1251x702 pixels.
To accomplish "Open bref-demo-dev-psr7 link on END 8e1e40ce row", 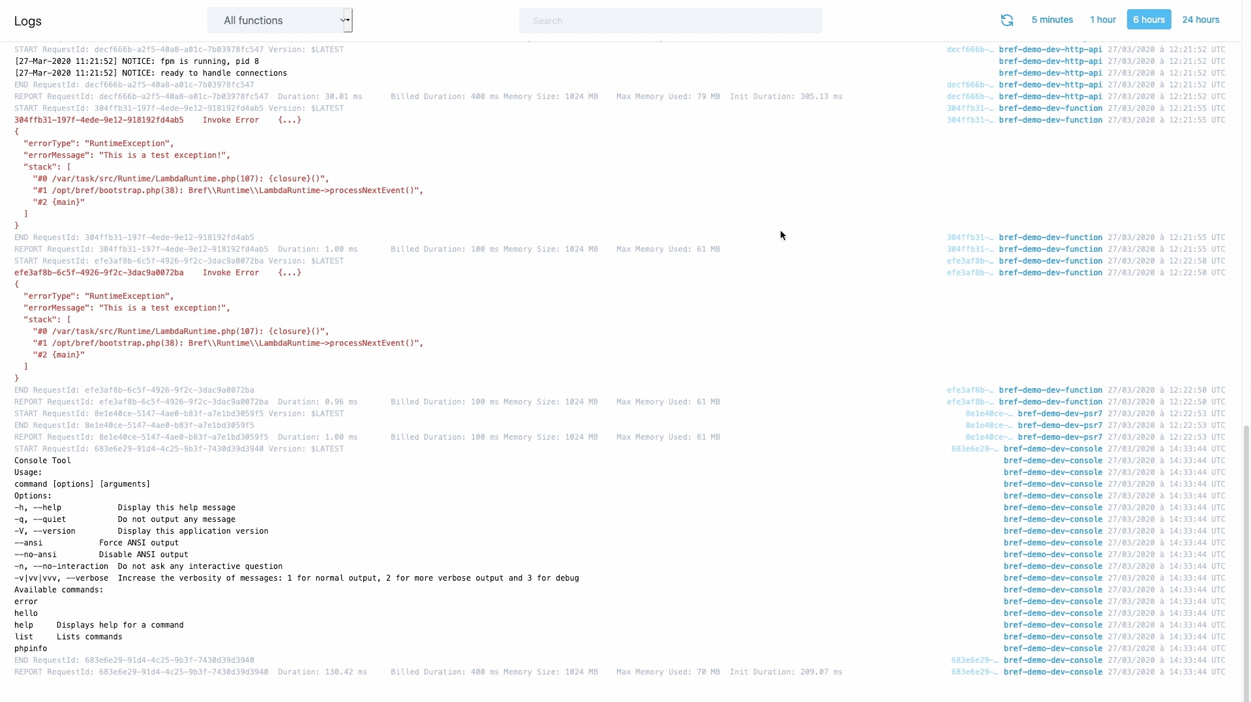I will click(x=1060, y=425).
